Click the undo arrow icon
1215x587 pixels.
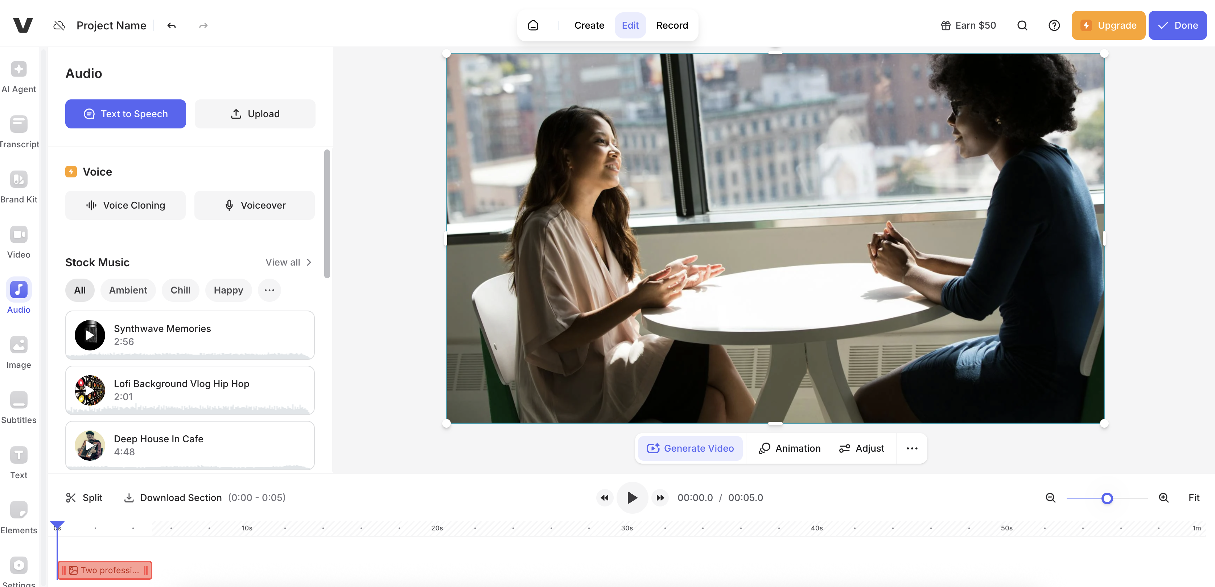tap(172, 25)
